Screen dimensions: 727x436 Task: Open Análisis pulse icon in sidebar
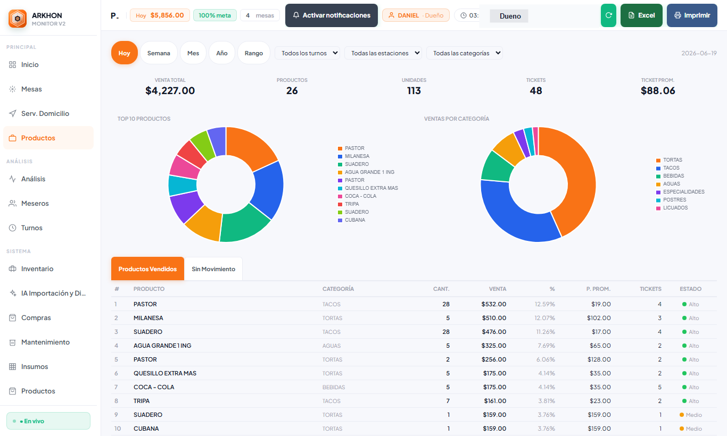pos(13,179)
